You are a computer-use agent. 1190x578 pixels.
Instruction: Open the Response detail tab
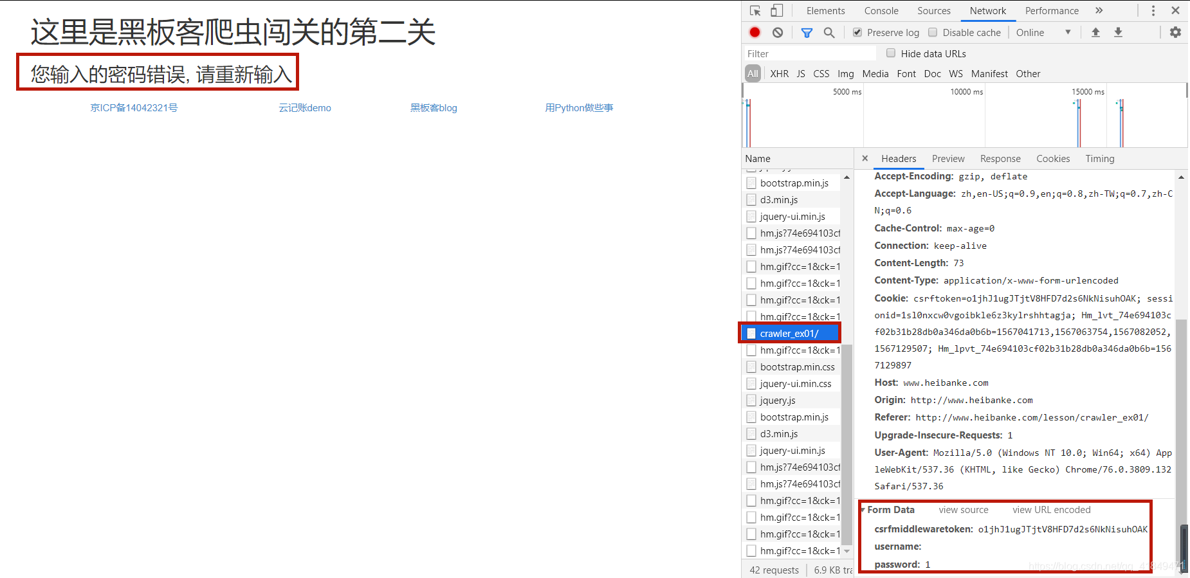pyautogui.click(x=1000, y=159)
